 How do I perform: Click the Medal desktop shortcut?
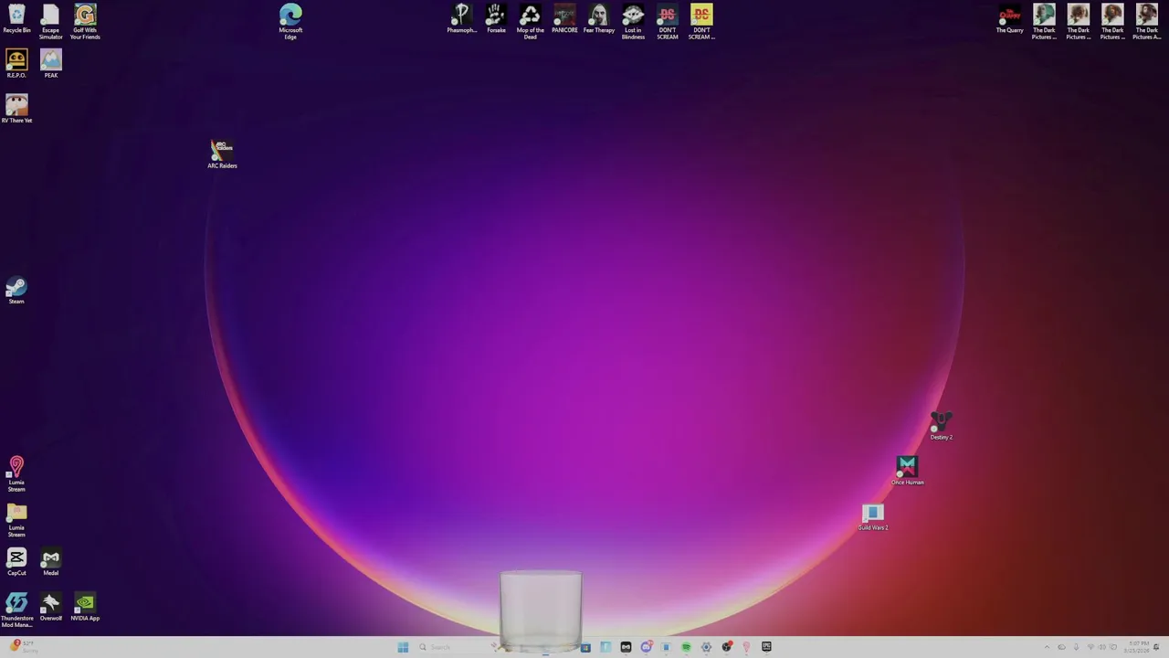51,562
